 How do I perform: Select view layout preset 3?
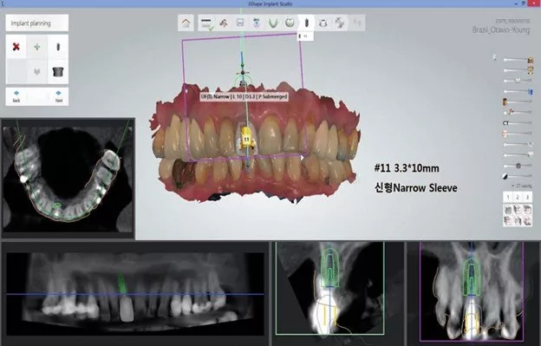[527, 197]
